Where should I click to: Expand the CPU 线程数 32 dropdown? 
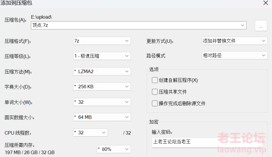coord(90,133)
